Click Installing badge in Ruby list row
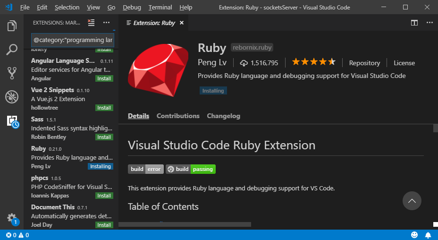Image resolution: width=438 pixels, height=240 pixels. coord(101,166)
